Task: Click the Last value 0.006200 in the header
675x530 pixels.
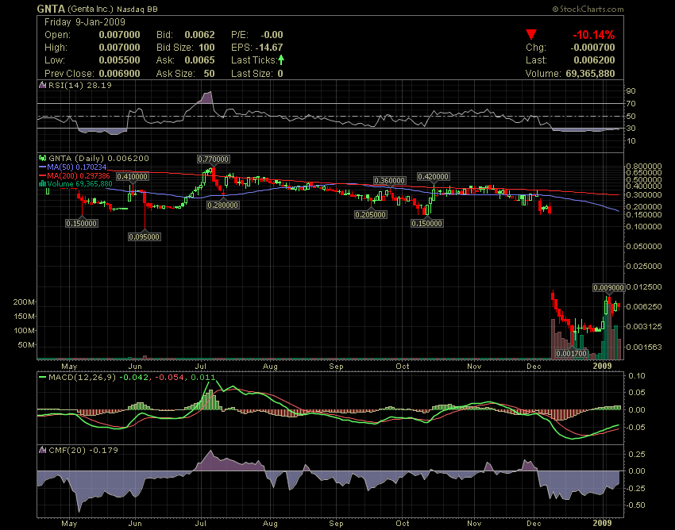Action: (x=595, y=60)
